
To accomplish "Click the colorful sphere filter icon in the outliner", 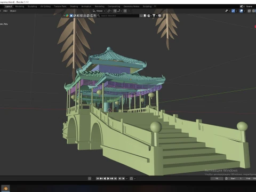I will pyautogui.click(x=67, y=15).
